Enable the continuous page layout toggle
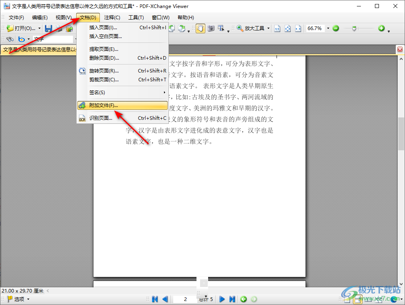Image resolution: width=405 pixels, height=305 pixels. tap(358, 299)
